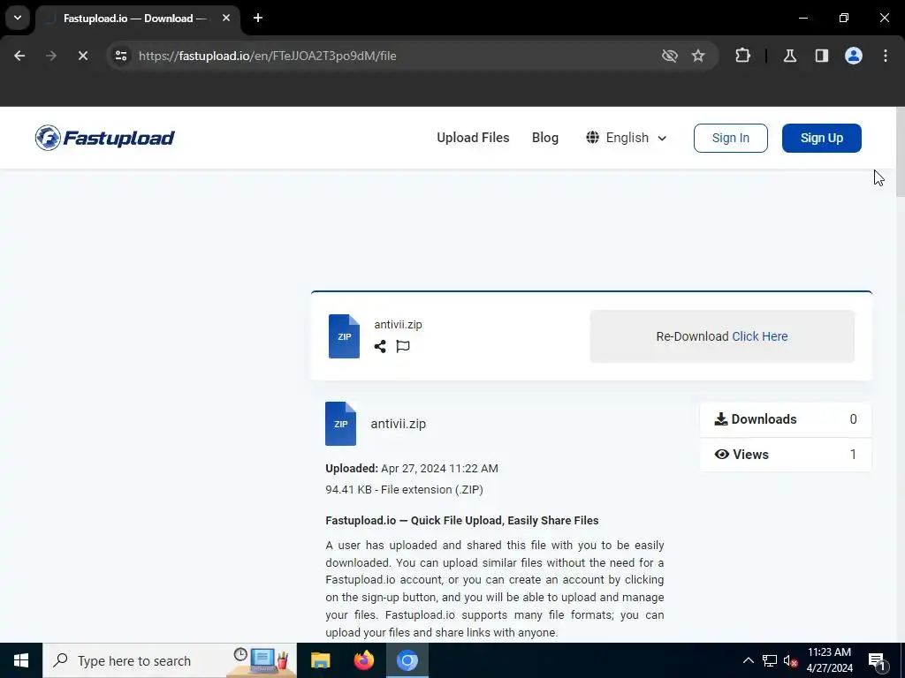Click the muted volume tray icon
This screenshot has width=905, height=678.
click(791, 660)
